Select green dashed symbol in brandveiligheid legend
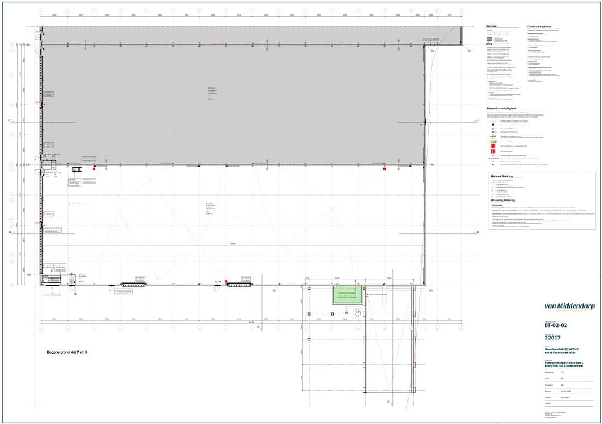The width and height of the screenshot is (602, 424). pyautogui.click(x=493, y=142)
